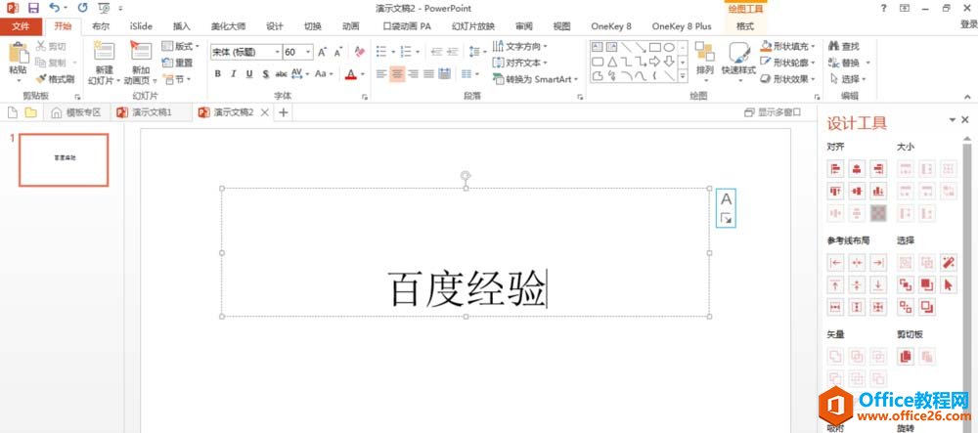Image resolution: width=978 pixels, height=433 pixels.
Task: Open the font name dropdown 宋体 (标题)
Action: (278, 52)
